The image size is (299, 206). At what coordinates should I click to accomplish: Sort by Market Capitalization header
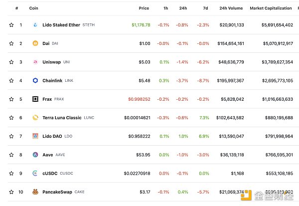tap(271, 8)
